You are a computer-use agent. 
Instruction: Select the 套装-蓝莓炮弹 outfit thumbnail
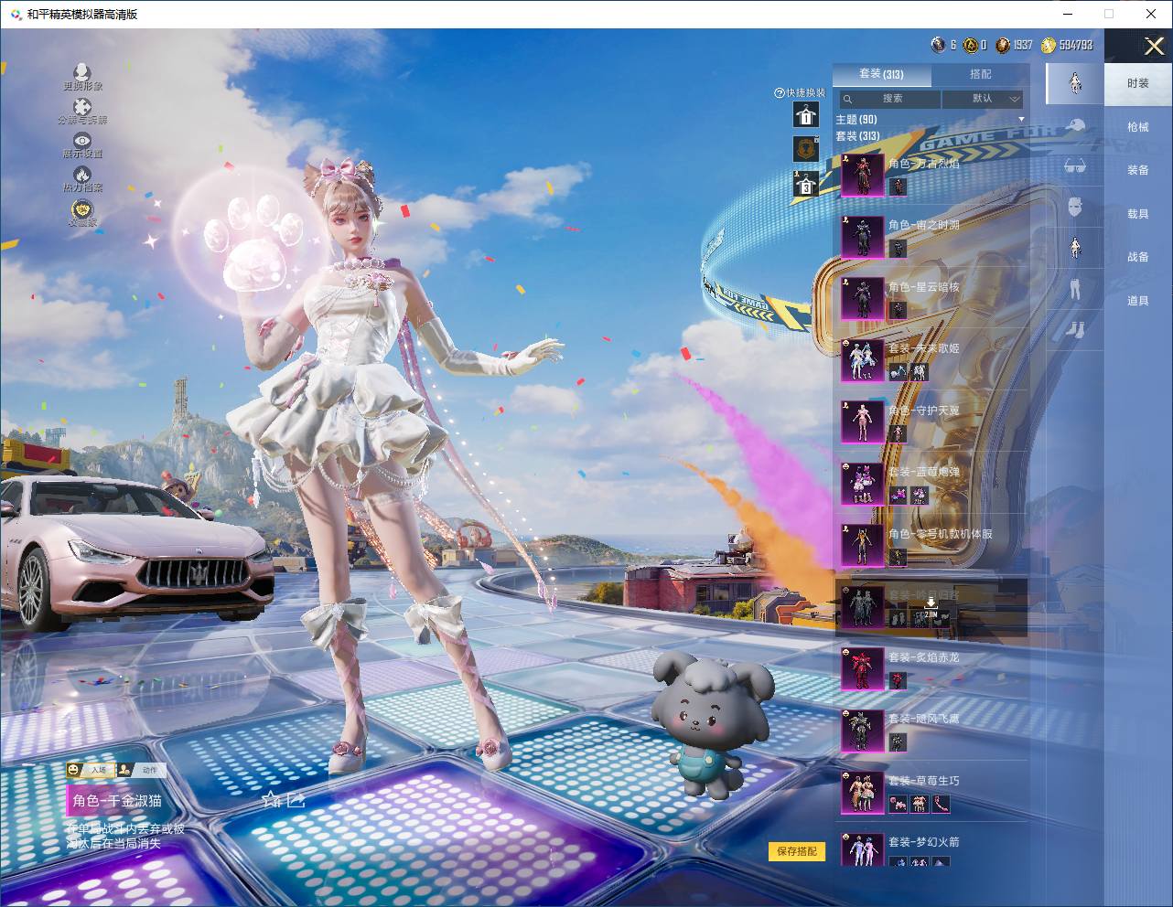862,484
